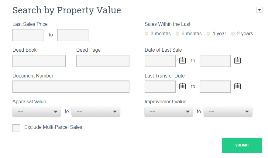Click into the Document Number field
The image size is (268, 158).
click(71, 87)
